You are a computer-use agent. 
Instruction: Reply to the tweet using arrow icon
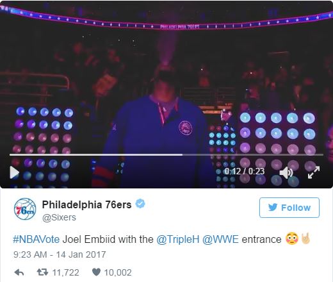tap(19, 272)
